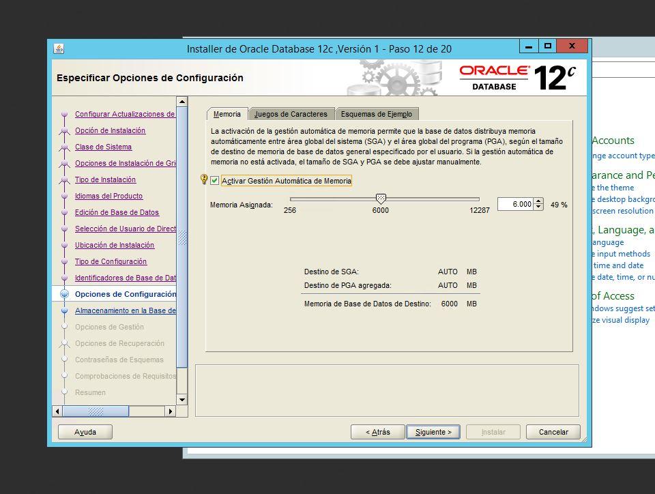Go to Edición de Base de Datos step
655x494 pixels.
click(117, 212)
